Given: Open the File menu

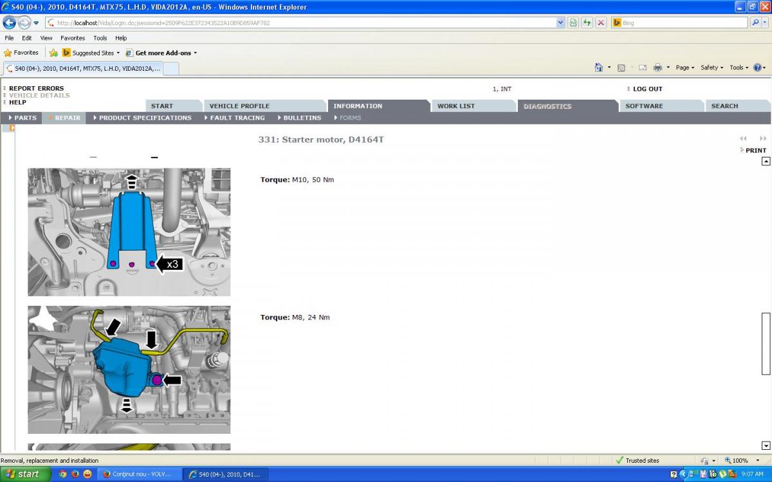Looking at the screenshot, I should pos(9,38).
